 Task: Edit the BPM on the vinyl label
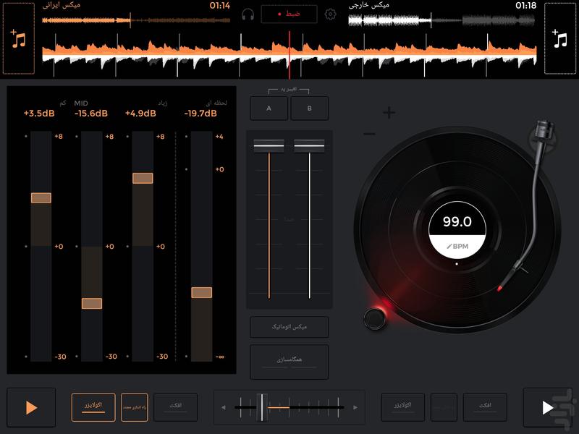coord(457,247)
